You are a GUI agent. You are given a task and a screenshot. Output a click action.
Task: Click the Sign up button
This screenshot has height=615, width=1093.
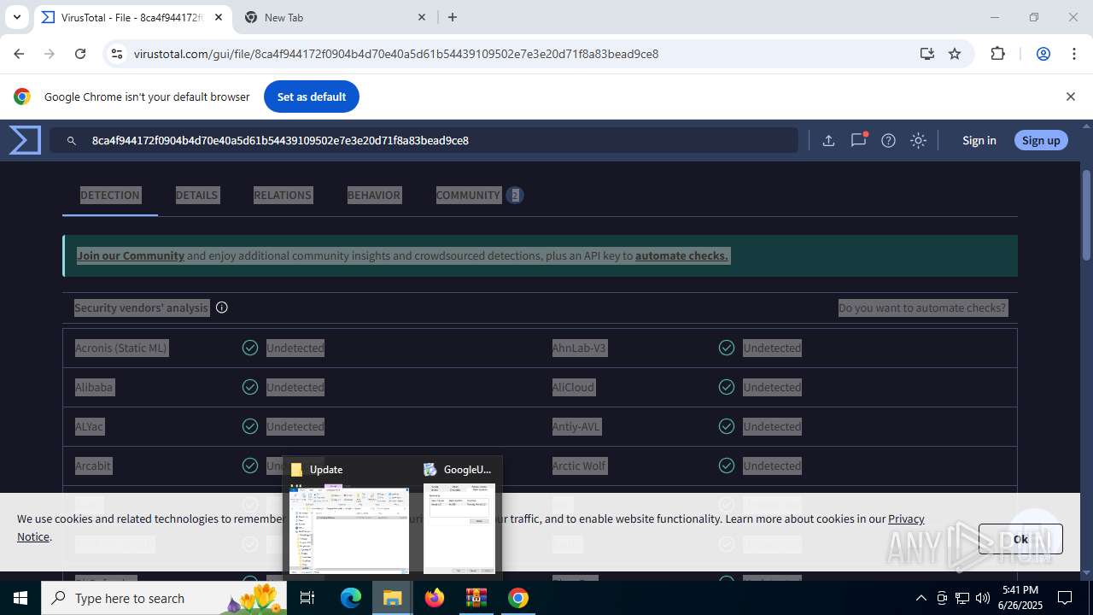[x=1041, y=140]
